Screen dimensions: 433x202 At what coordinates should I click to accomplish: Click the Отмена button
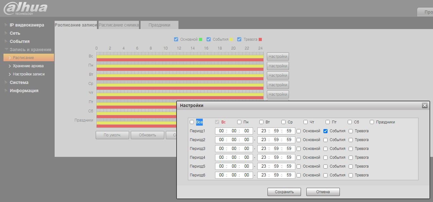pyautogui.click(x=323, y=192)
